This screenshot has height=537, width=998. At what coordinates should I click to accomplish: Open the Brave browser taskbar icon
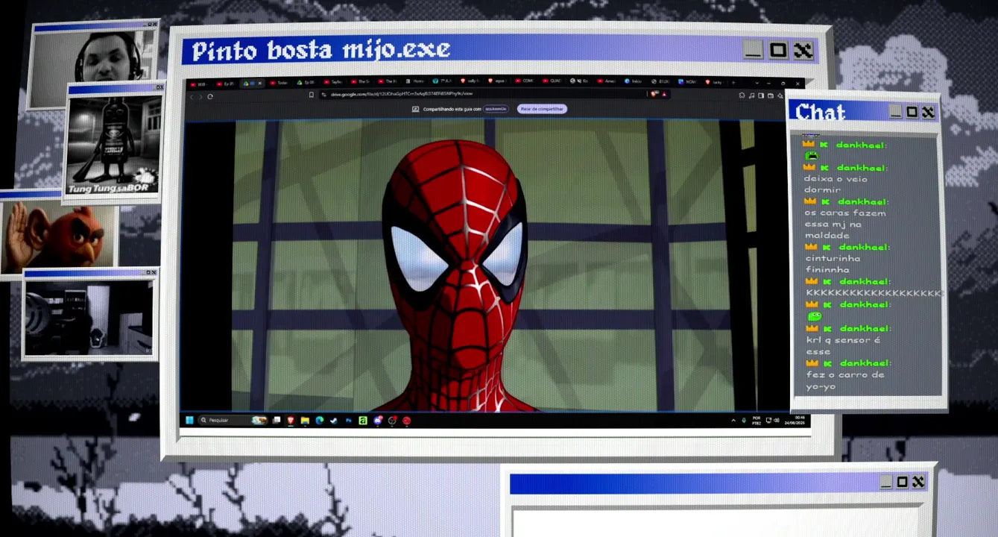[291, 421]
